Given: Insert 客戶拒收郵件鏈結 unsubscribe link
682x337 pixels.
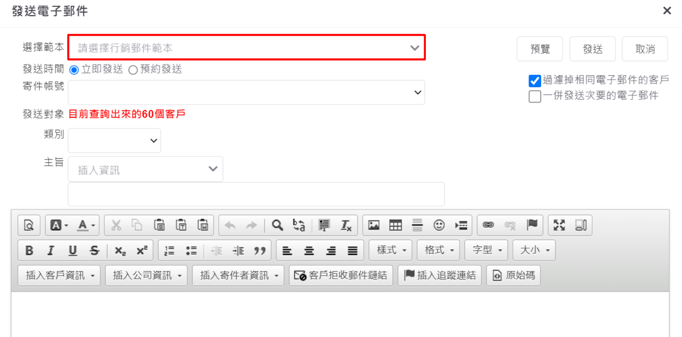Looking at the screenshot, I should 341,276.
